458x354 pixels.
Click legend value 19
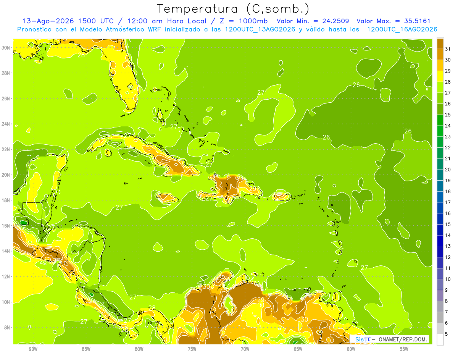click(448, 180)
